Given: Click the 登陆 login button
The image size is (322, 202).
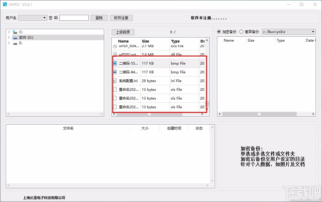Looking at the screenshot, I should (x=99, y=17).
